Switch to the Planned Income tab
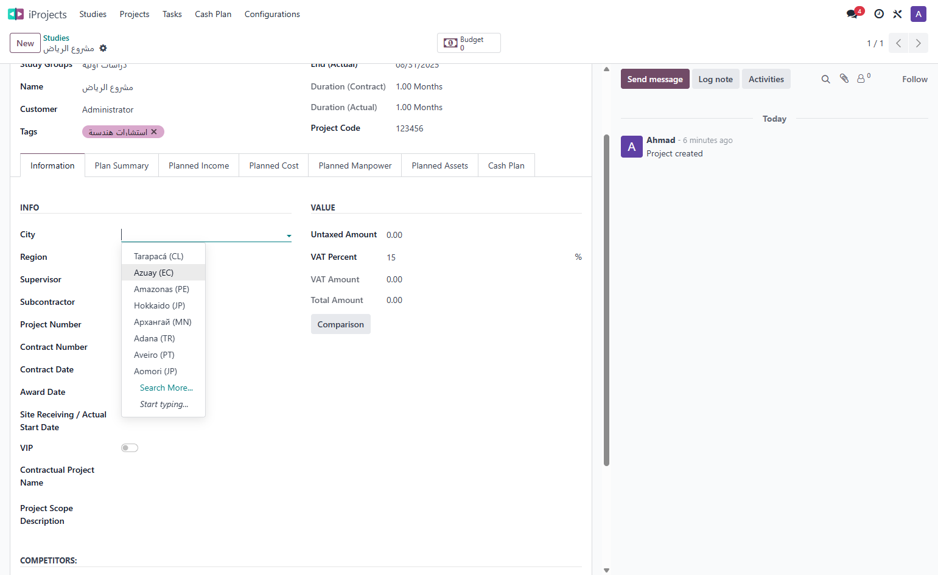Image resolution: width=938 pixels, height=575 pixels. pos(199,166)
